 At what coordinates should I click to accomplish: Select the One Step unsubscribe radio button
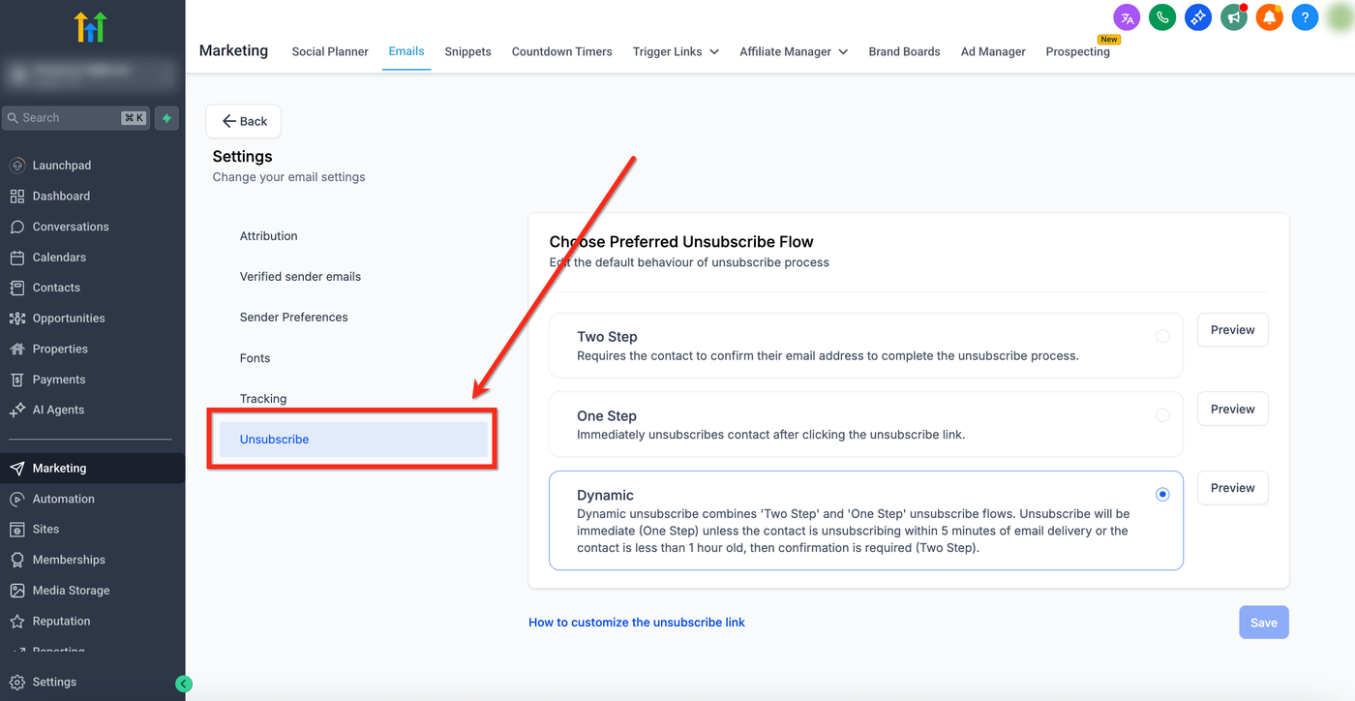[1162, 415]
